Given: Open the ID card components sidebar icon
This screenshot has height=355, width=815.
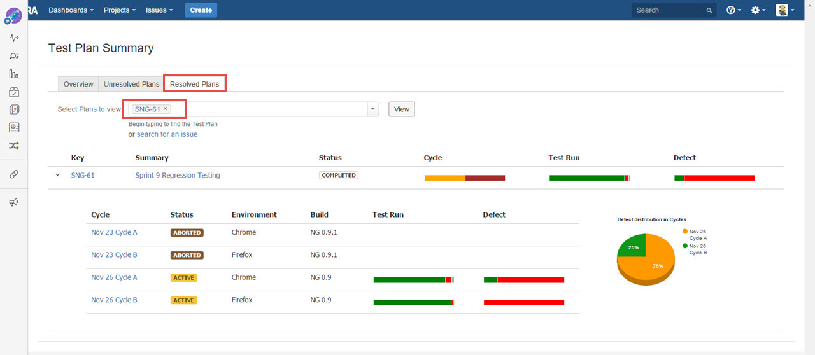Looking at the screenshot, I should pos(14,127).
